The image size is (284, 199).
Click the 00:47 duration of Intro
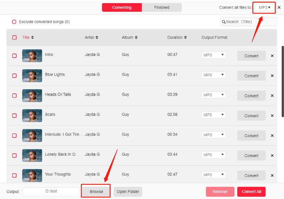point(172,55)
